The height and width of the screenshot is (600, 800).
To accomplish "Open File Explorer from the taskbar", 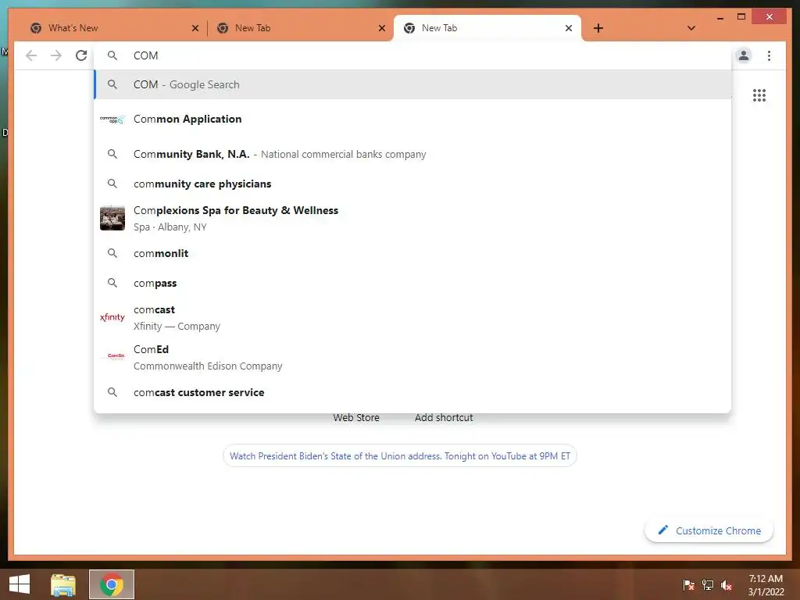I will click(63, 584).
